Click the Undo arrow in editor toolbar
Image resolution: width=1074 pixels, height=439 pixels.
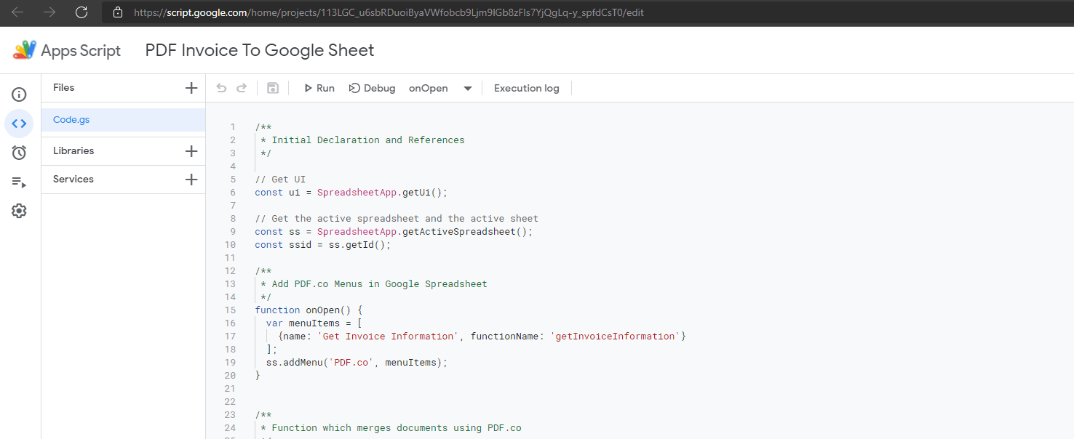click(x=222, y=88)
